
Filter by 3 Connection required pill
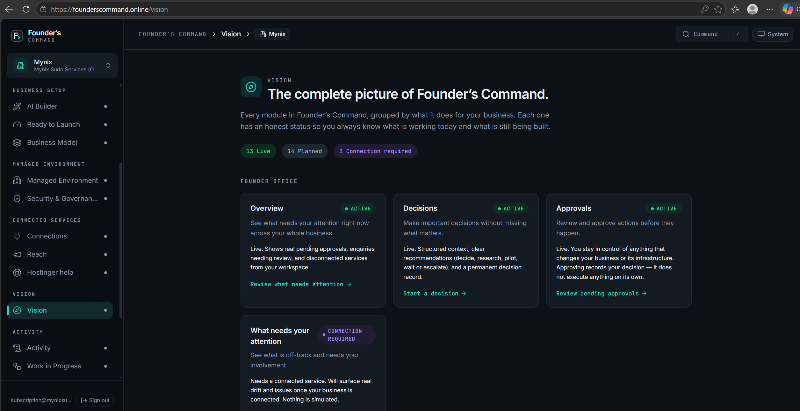point(375,151)
